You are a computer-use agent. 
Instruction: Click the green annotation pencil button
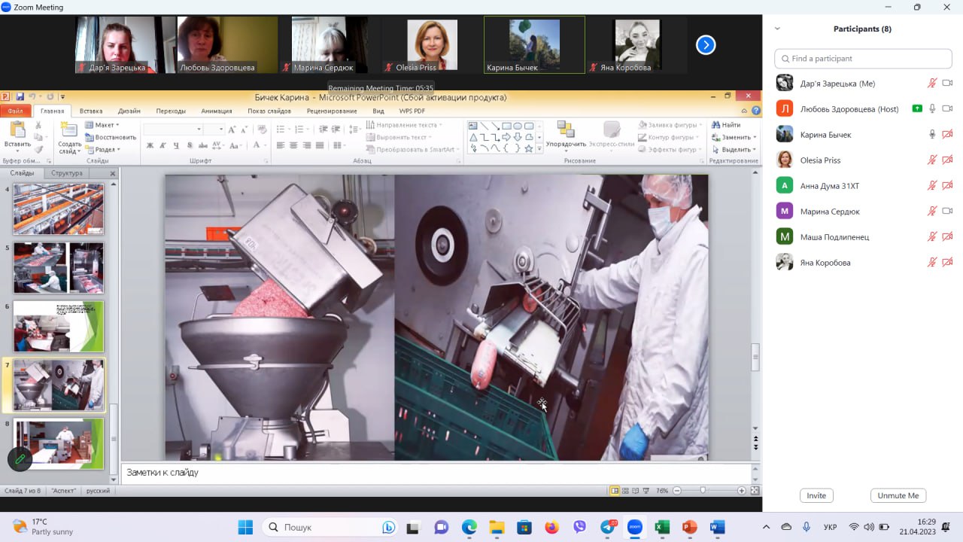pyautogui.click(x=20, y=458)
